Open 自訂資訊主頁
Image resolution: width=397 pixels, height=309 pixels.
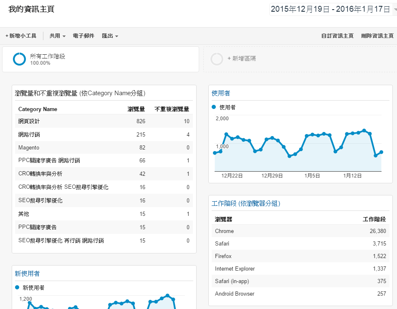pos(337,36)
